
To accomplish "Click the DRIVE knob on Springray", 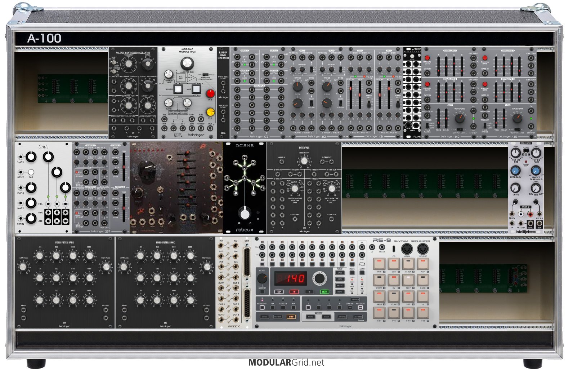I will tap(515, 188).
